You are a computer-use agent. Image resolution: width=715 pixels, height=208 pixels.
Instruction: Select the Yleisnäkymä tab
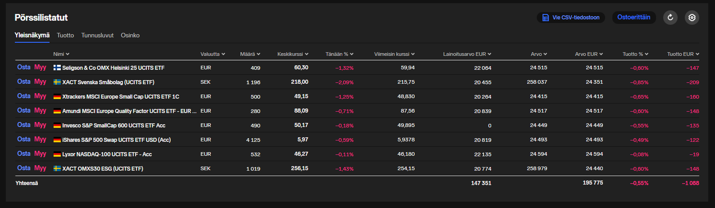[x=32, y=35]
